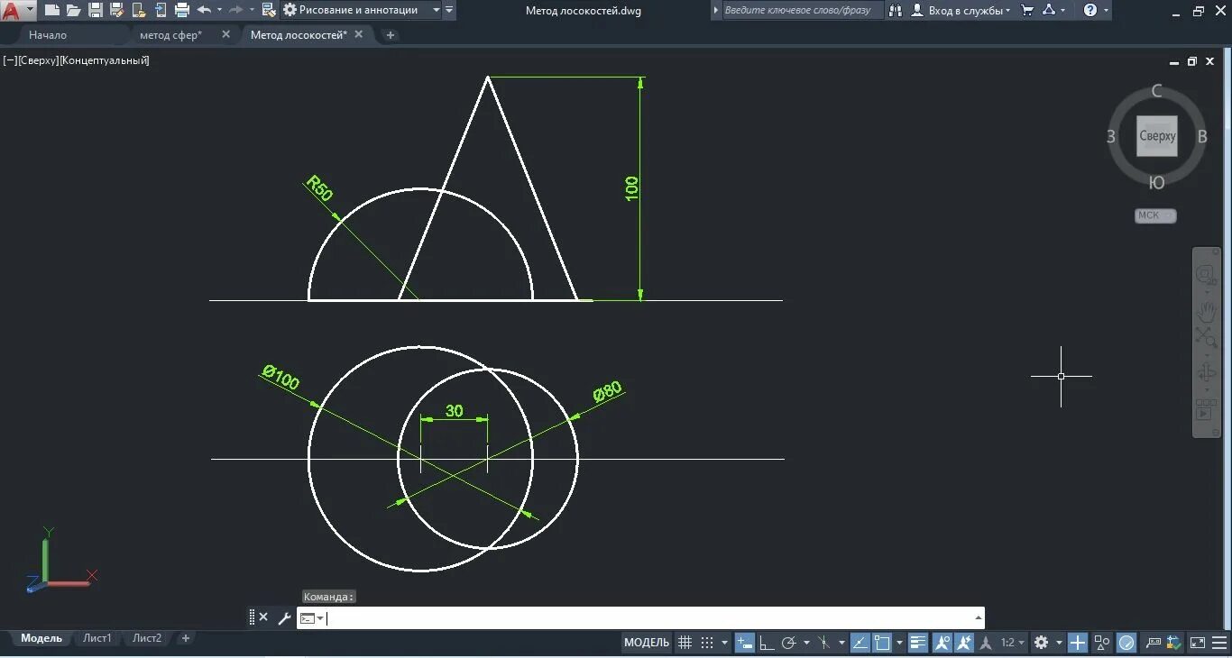Switch to the метод сфер tab

coord(171,34)
